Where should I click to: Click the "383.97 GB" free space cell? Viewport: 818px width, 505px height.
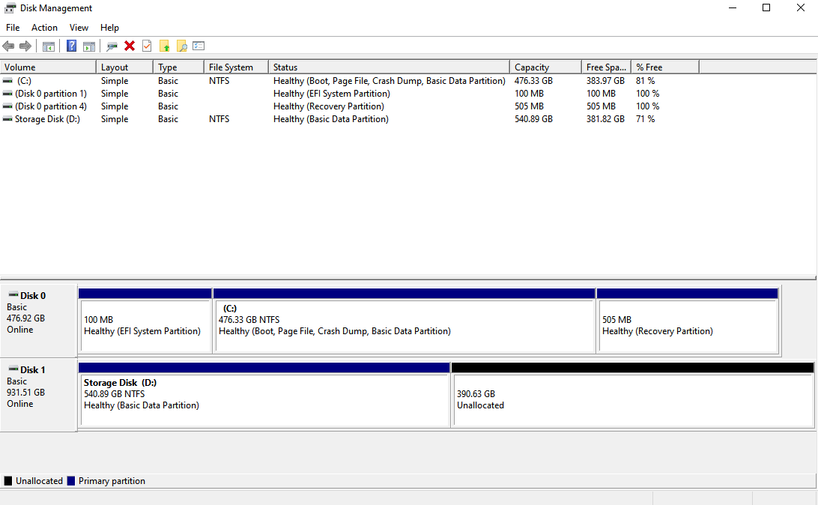click(605, 81)
